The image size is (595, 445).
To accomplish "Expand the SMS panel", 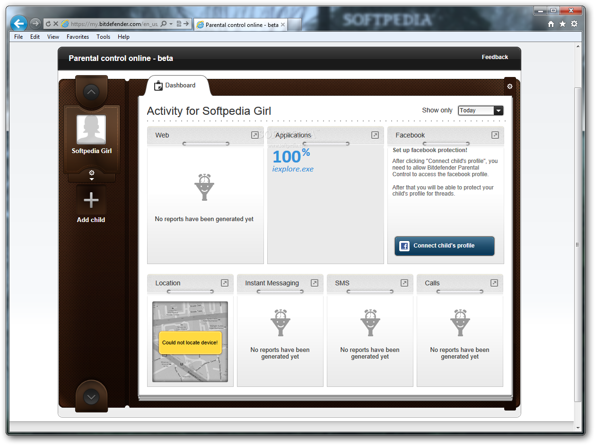I will pyautogui.click(x=404, y=283).
